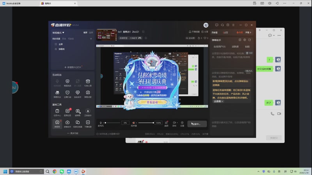Click the stream cover thumbnail

tap(106, 35)
